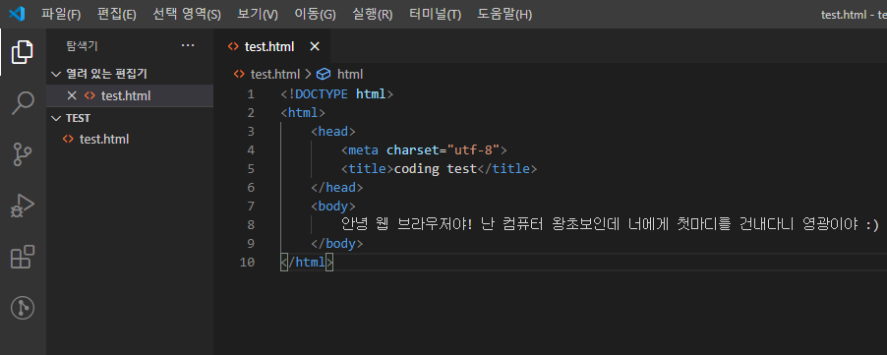This screenshot has height=355, width=887.
Task: Open the 편집(E) menu
Action: [117, 15]
